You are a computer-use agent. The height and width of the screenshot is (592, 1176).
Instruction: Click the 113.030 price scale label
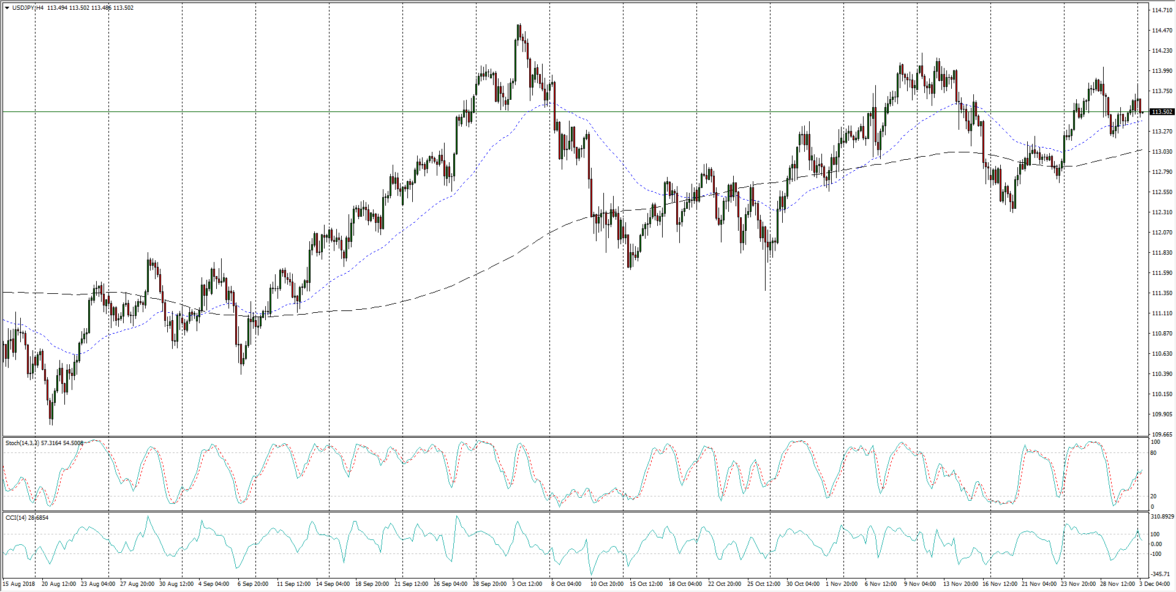[x=1162, y=152]
